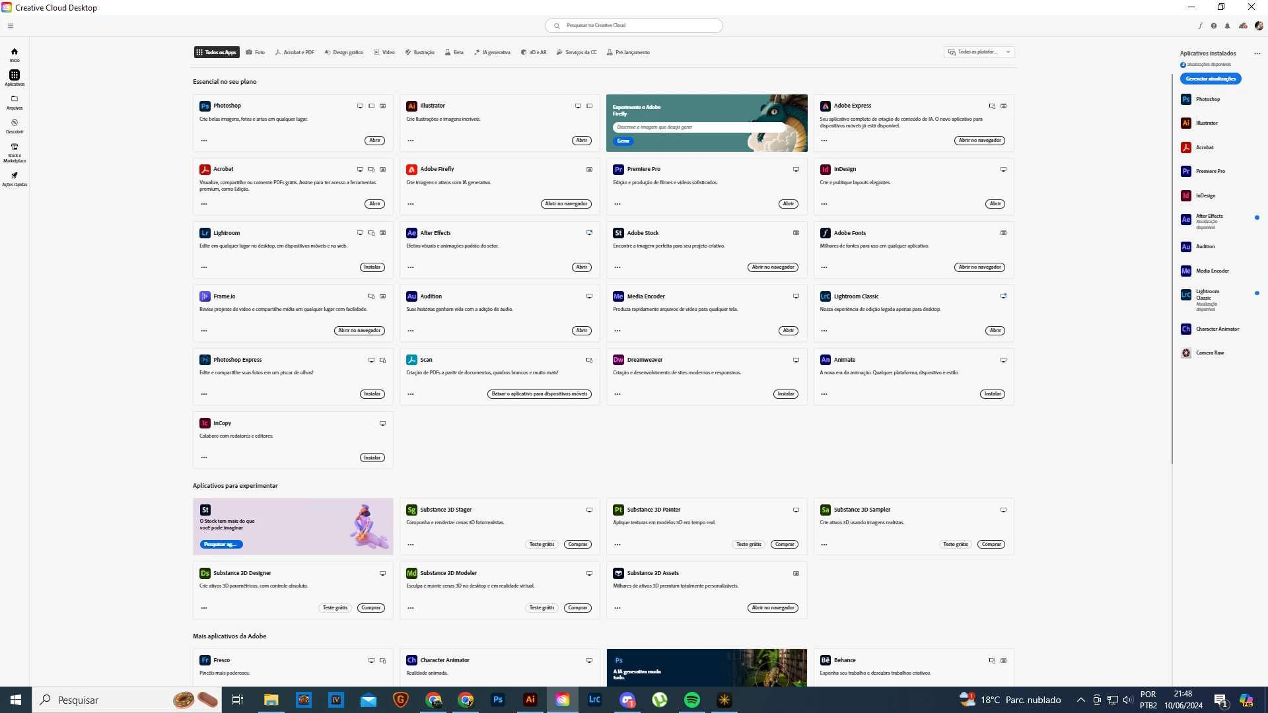The width and height of the screenshot is (1268, 713).
Task: Switch to the Foto category tab
Action: pos(256,52)
